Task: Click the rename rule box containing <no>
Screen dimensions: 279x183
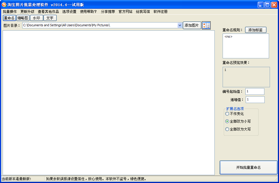Action: [246, 46]
